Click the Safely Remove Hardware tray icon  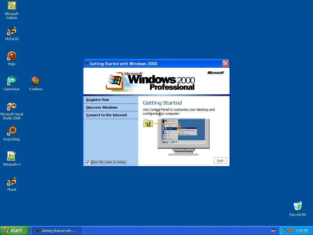click(285, 230)
